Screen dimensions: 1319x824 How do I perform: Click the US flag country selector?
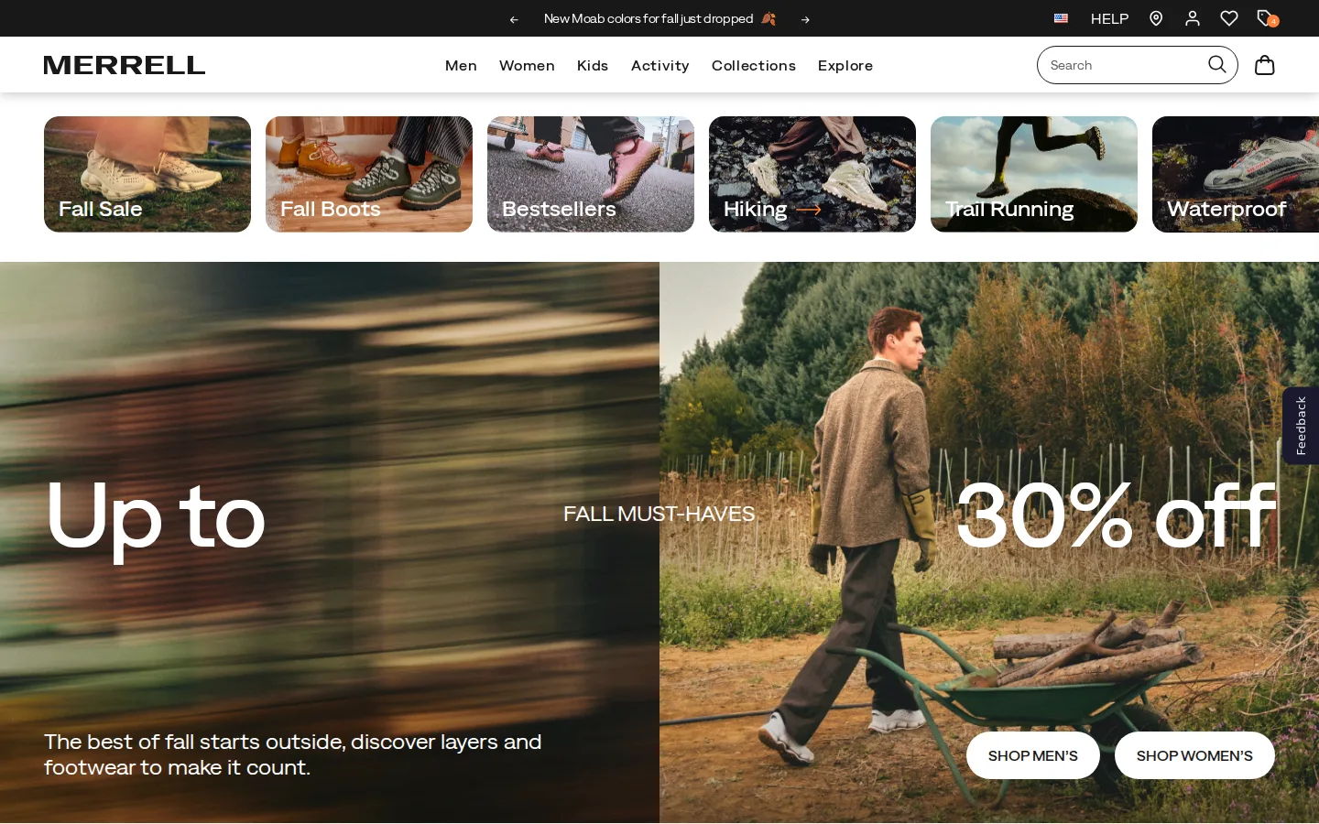1061,18
